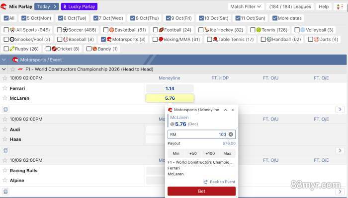The height and width of the screenshot is (198, 348).
Task: Select McLaren moneyline odds 5.76
Action: pyautogui.click(x=170, y=98)
